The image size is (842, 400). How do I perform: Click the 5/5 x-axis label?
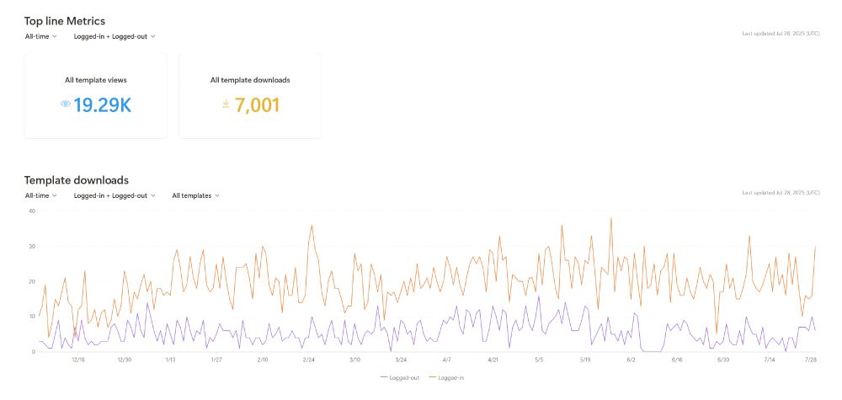click(539, 360)
